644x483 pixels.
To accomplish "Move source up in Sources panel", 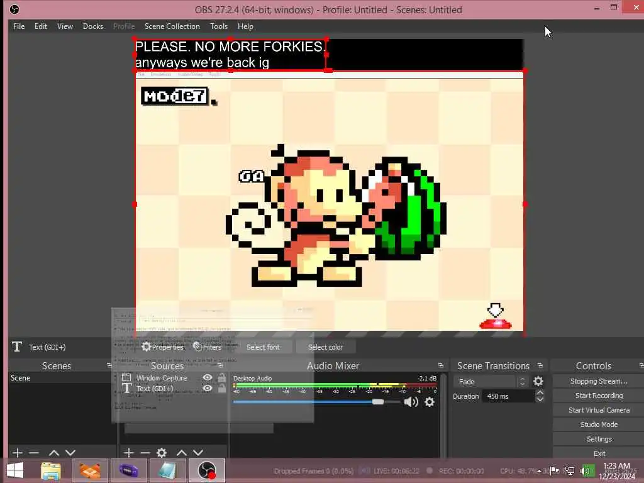I will pos(182,453).
